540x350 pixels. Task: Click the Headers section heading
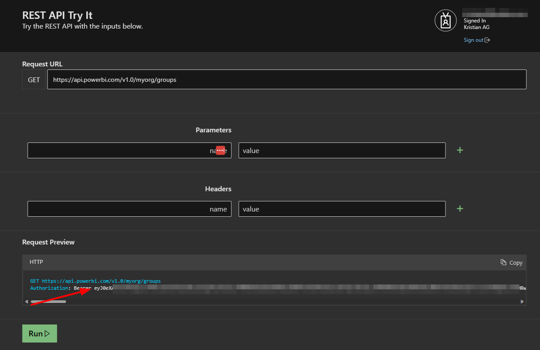click(x=218, y=189)
